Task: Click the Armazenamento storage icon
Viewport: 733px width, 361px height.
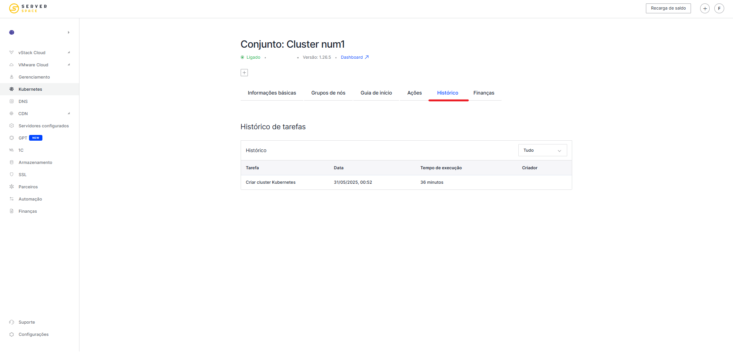Action: 11,162
